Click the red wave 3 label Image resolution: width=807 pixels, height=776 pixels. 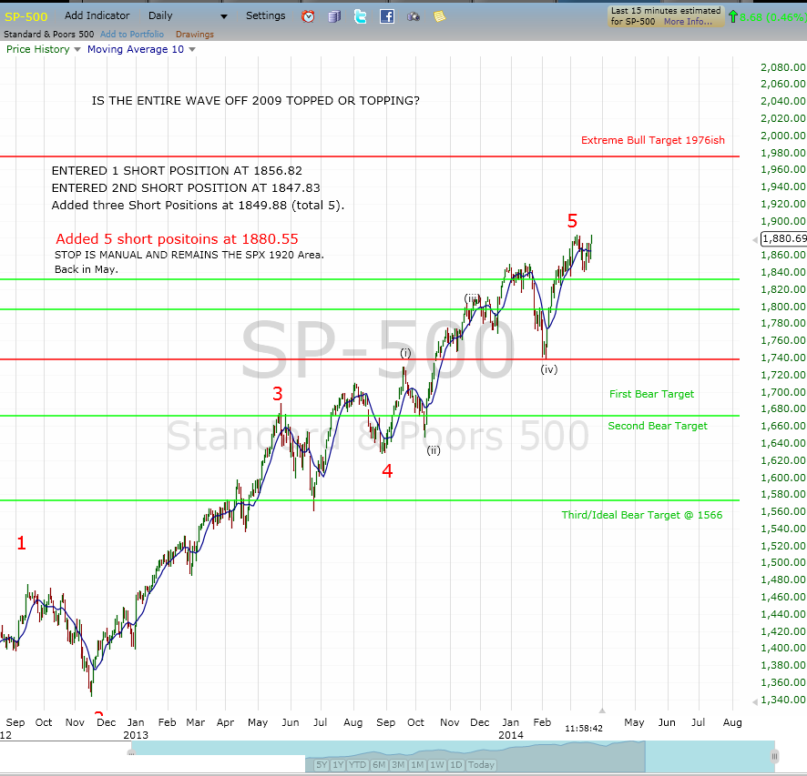pos(278,394)
